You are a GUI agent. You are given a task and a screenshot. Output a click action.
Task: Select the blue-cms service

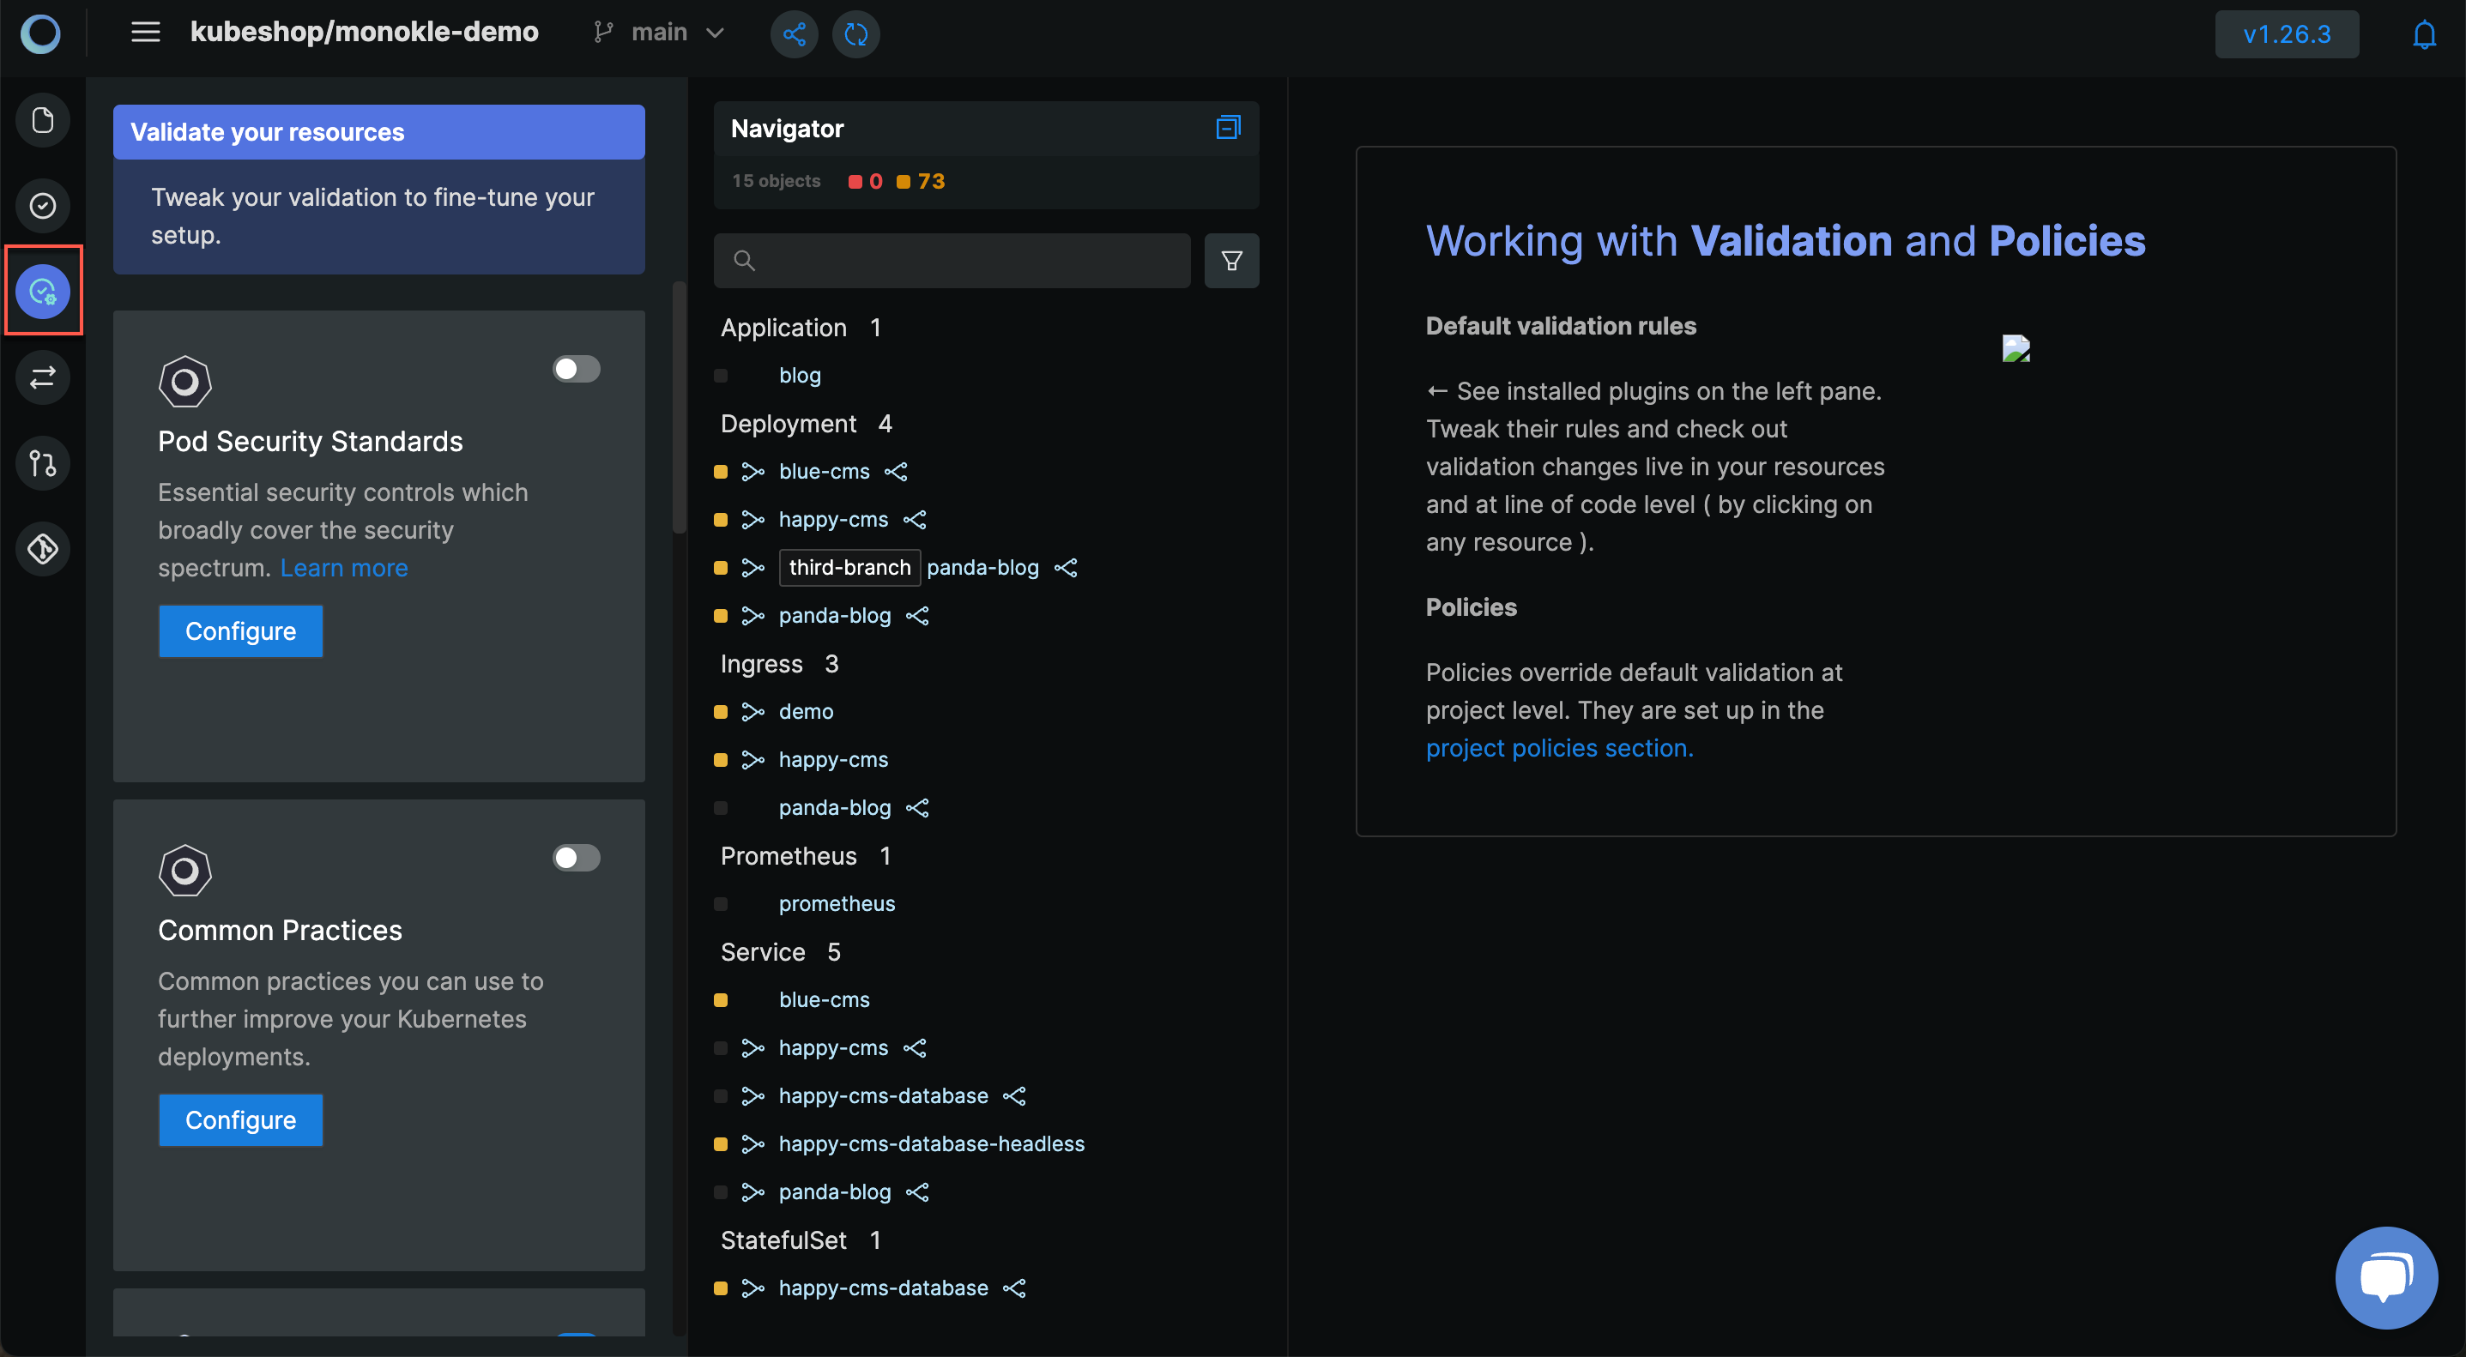pos(825,1000)
